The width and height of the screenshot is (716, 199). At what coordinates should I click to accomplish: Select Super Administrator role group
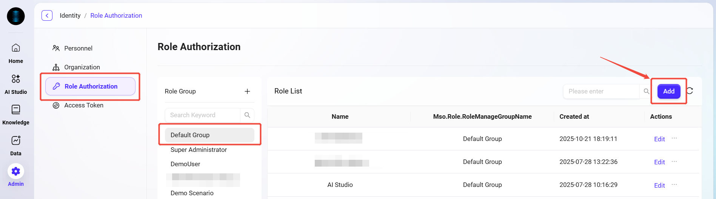coord(199,150)
